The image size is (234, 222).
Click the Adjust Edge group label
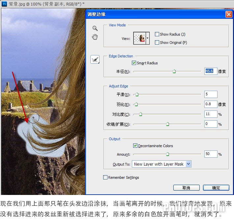[x=118, y=86]
